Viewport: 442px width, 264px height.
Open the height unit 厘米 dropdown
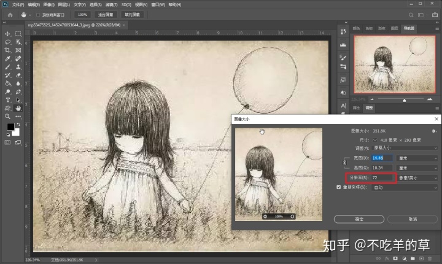pos(417,168)
